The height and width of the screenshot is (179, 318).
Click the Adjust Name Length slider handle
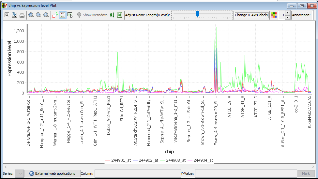point(197,14)
